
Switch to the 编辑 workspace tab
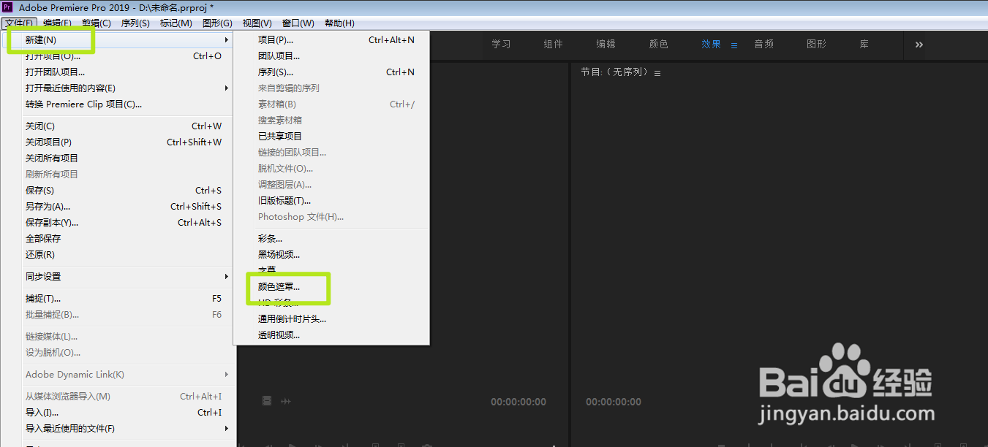coord(606,45)
